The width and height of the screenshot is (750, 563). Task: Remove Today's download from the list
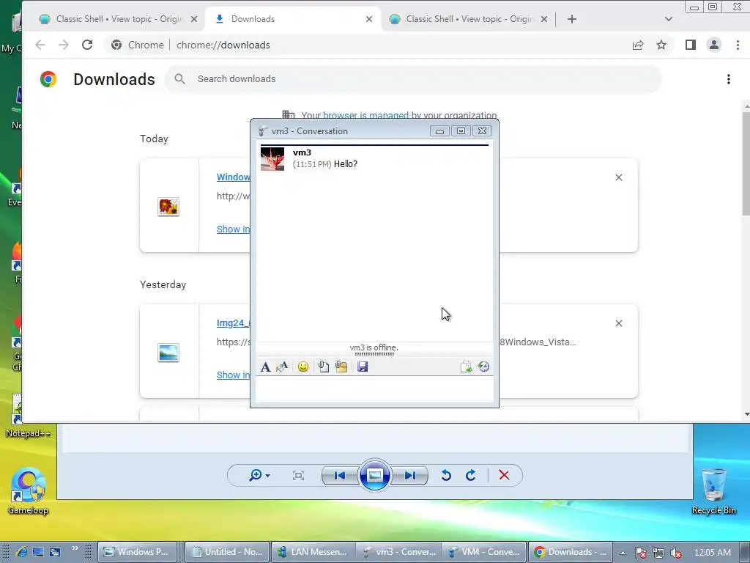coord(618,177)
